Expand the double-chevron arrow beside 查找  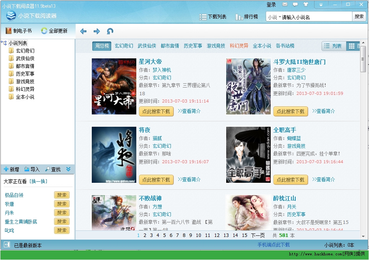(x=68, y=169)
